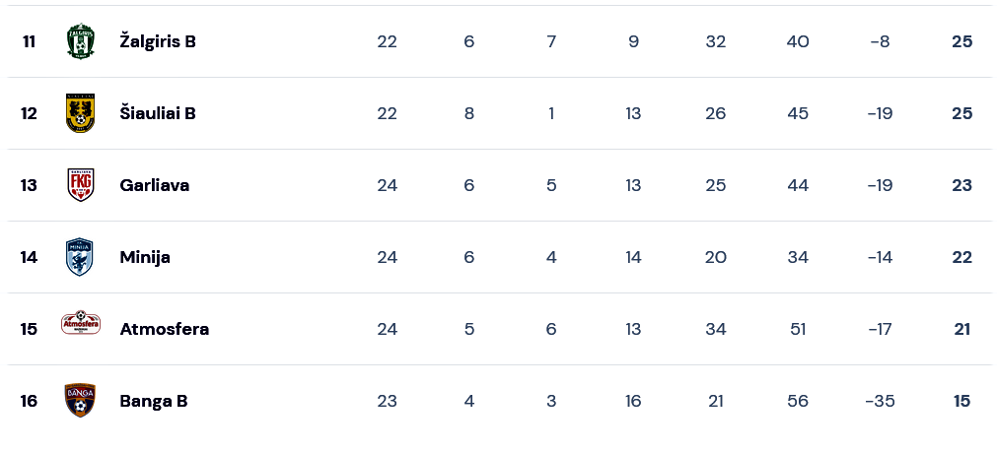Click Minija points total 22
Image resolution: width=997 pixels, height=453 pixels.
[x=962, y=257]
